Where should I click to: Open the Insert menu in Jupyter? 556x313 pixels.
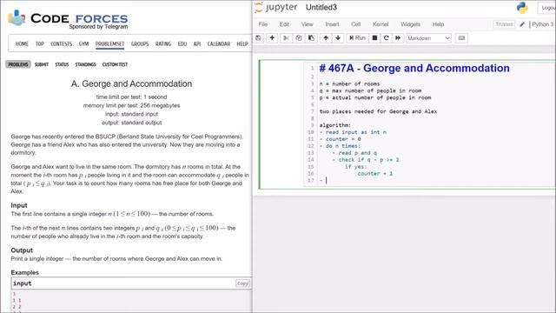pos(332,24)
